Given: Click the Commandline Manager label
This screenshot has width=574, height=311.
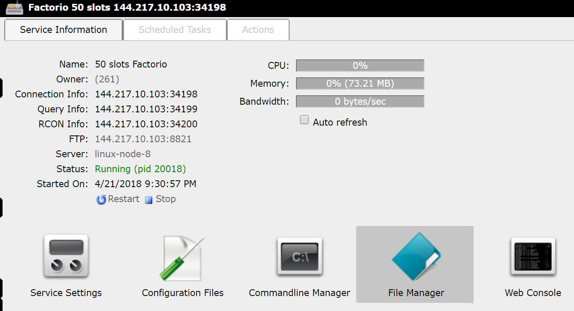Looking at the screenshot, I should (299, 293).
